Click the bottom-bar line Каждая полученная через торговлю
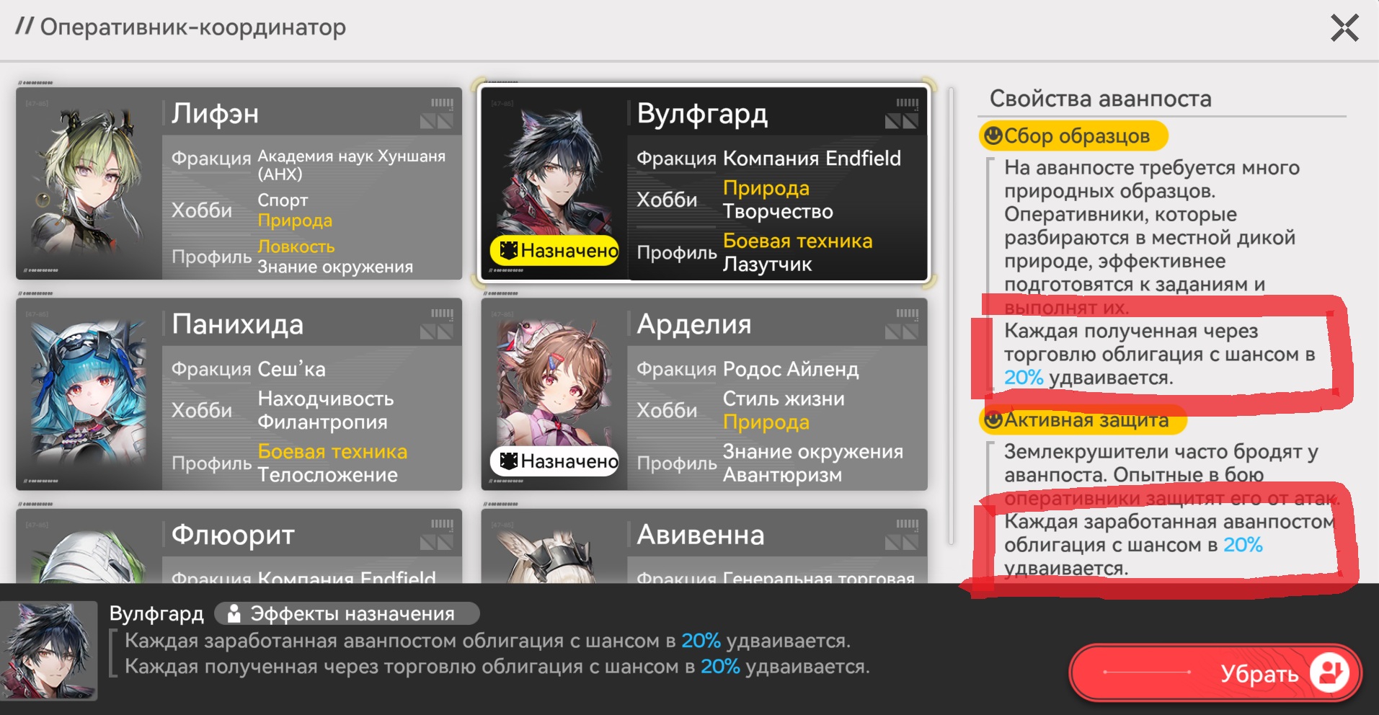1379x715 pixels. [497, 667]
